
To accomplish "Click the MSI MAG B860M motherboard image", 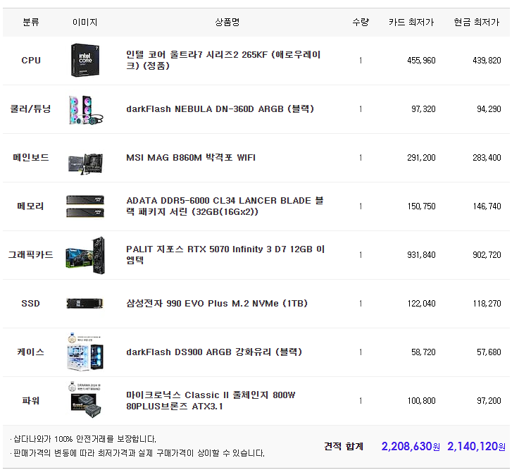I will 85,163.
